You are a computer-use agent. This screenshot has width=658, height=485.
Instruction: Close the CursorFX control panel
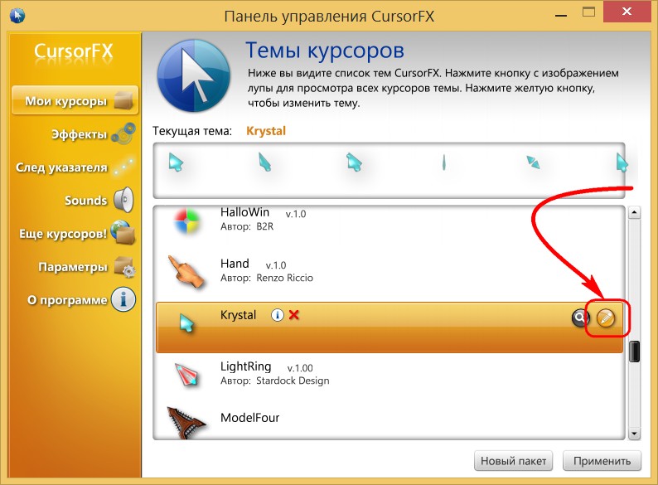[x=627, y=12]
